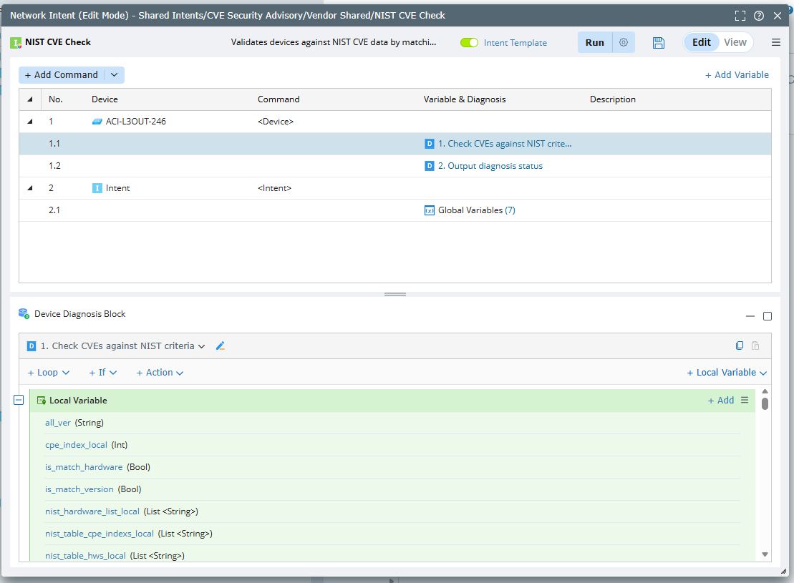Open the Action dropdown menu

pos(160,373)
